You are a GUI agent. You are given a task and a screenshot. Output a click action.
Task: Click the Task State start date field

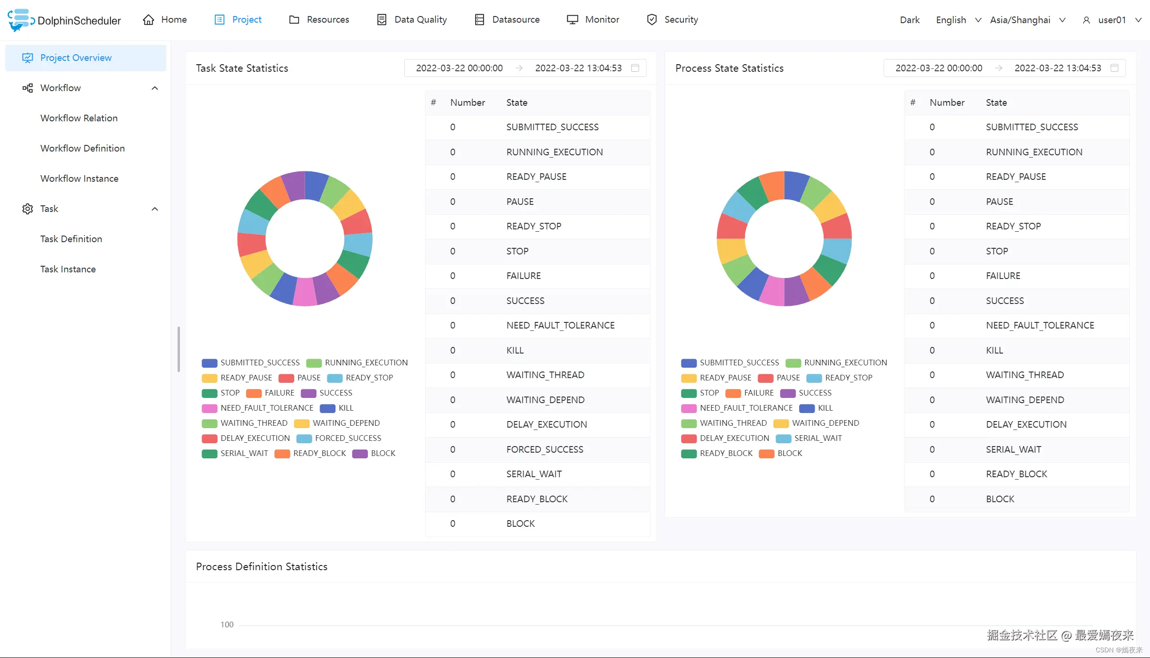pos(459,68)
